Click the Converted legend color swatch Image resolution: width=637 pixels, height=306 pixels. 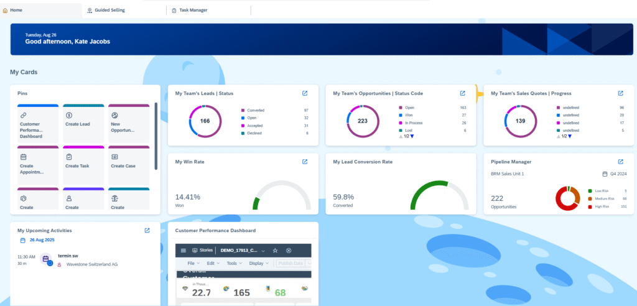point(243,110)
